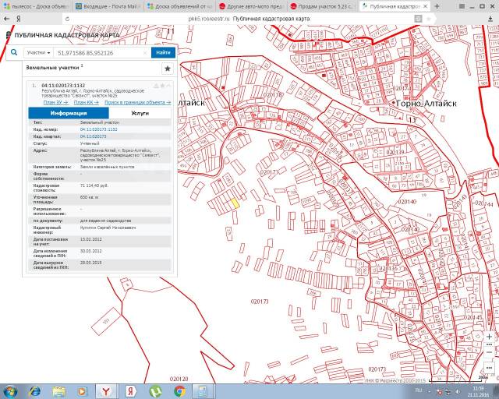Click the magnifier search icon
The image size is (499, 399).
(14, 52)
